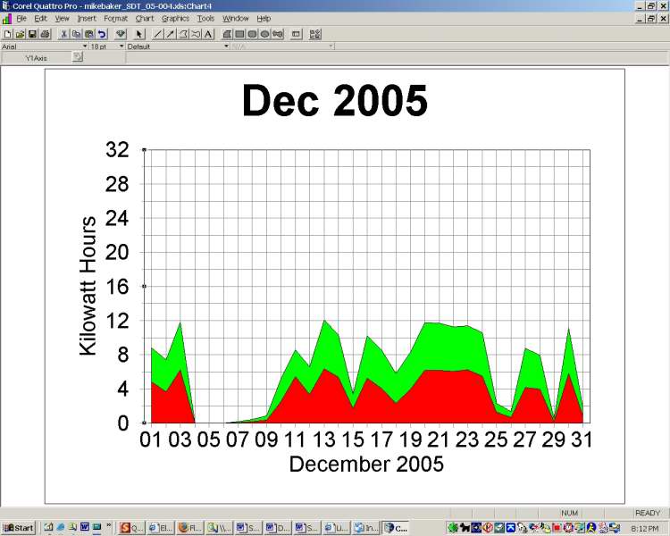Click the Cut scissors icon

click(63, 34)
